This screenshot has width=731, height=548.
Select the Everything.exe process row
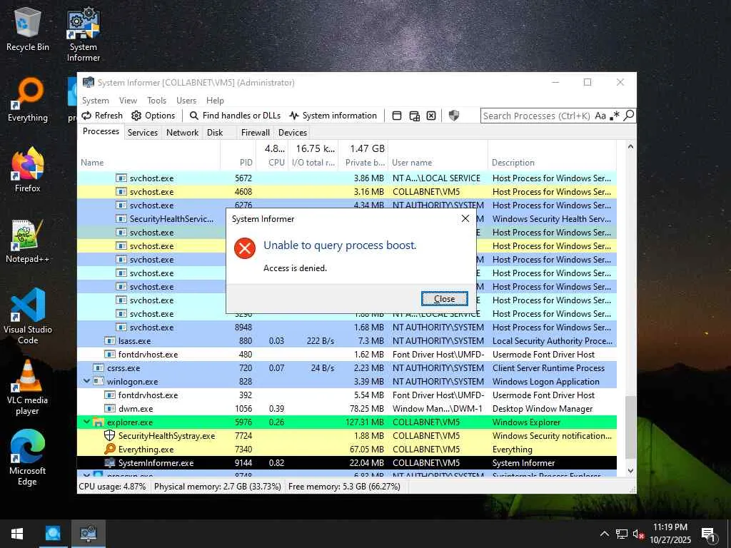[x=347, y=450]
